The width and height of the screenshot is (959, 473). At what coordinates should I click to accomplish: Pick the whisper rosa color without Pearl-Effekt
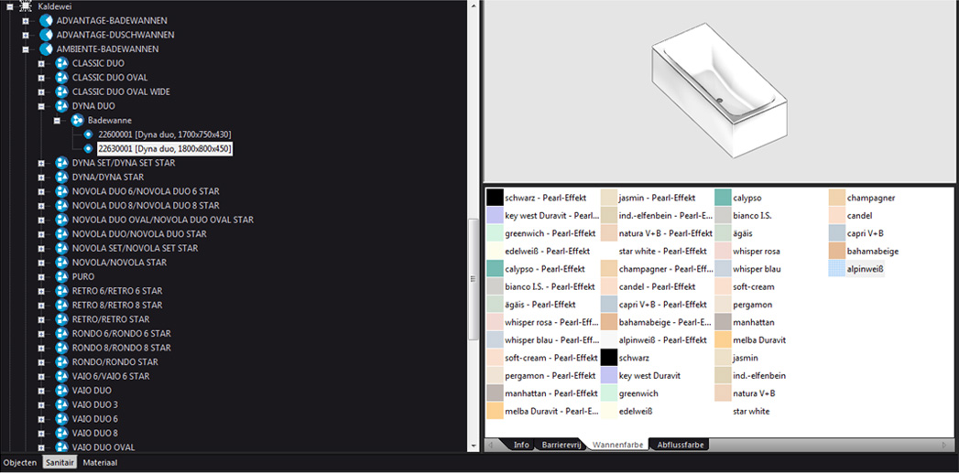point(748,252)
